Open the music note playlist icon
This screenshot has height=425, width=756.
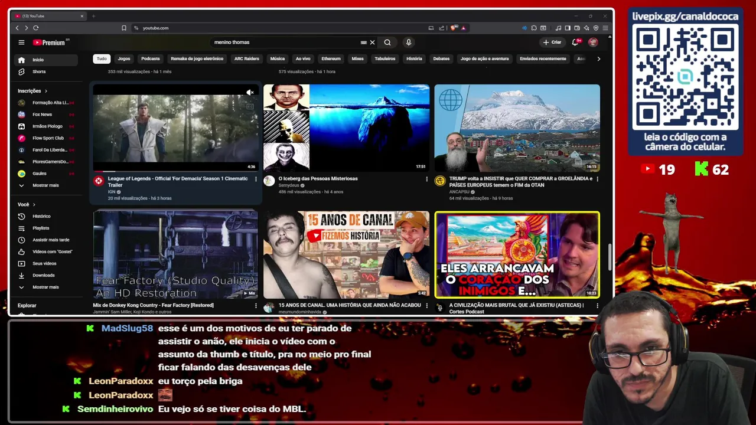click(559, 28)
